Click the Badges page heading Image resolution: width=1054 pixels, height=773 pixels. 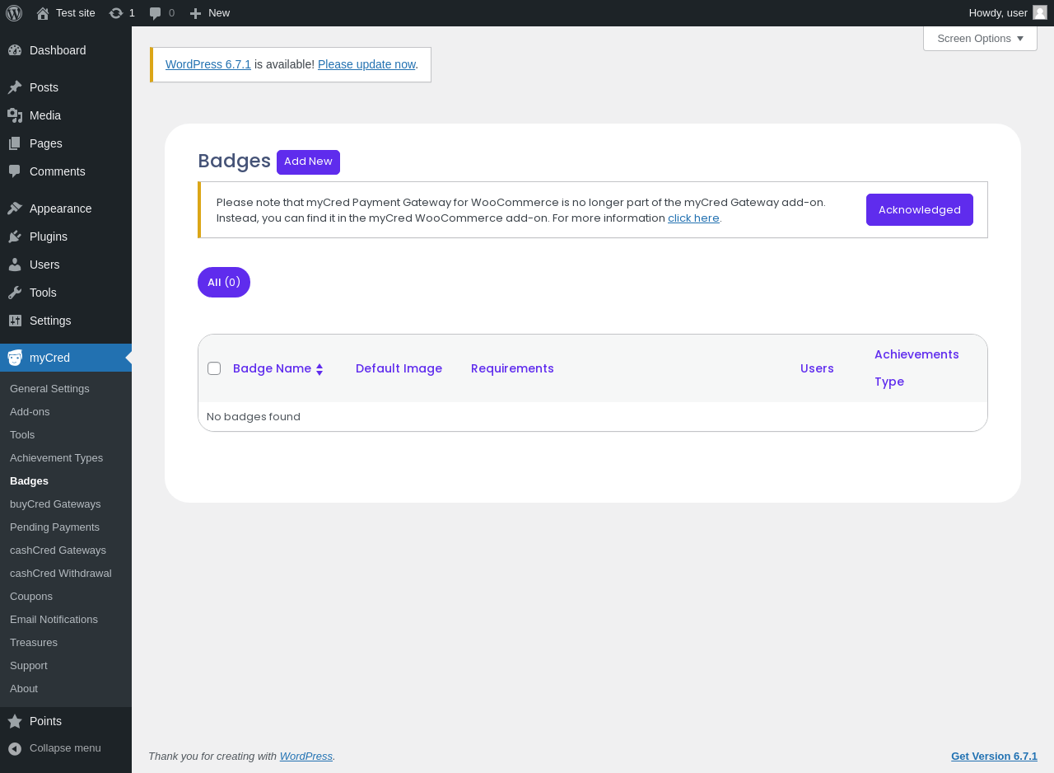235,161
